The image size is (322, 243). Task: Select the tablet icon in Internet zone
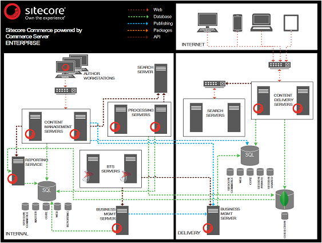point(291,23)
